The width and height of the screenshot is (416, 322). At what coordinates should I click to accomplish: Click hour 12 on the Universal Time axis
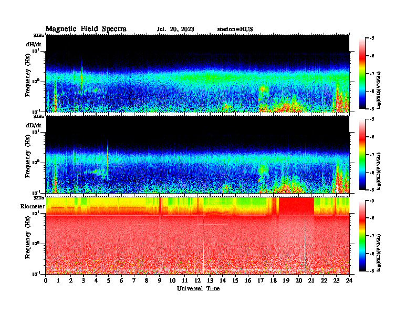tap(197, 280)
